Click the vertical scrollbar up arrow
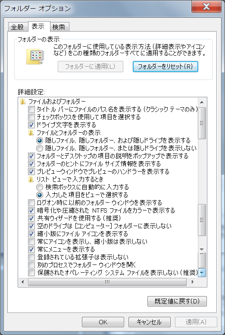 tap(202, 102)
